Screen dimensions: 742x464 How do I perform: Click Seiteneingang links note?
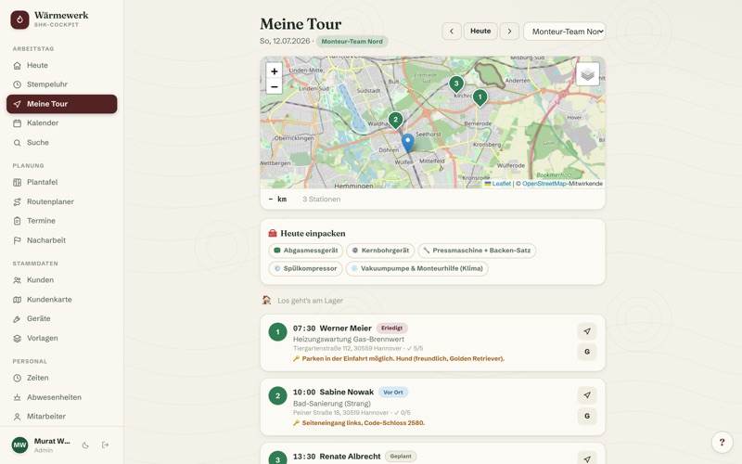363,423
